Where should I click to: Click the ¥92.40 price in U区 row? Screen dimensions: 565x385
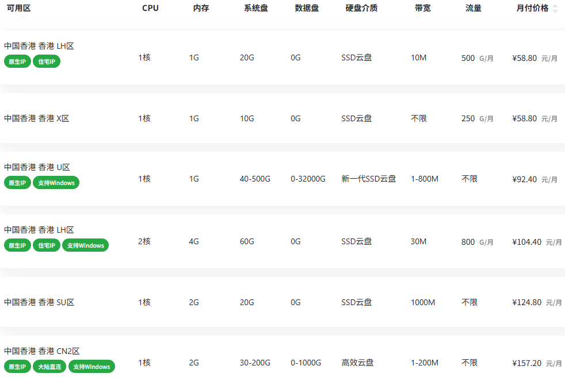524,179
